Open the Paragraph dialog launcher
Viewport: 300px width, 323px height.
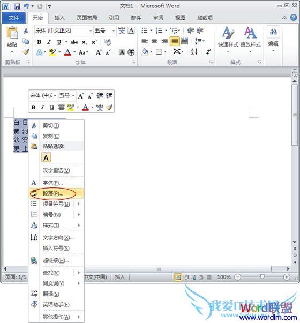click(211, 62)
